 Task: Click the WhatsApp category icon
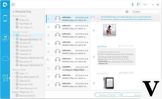(17, 54)
